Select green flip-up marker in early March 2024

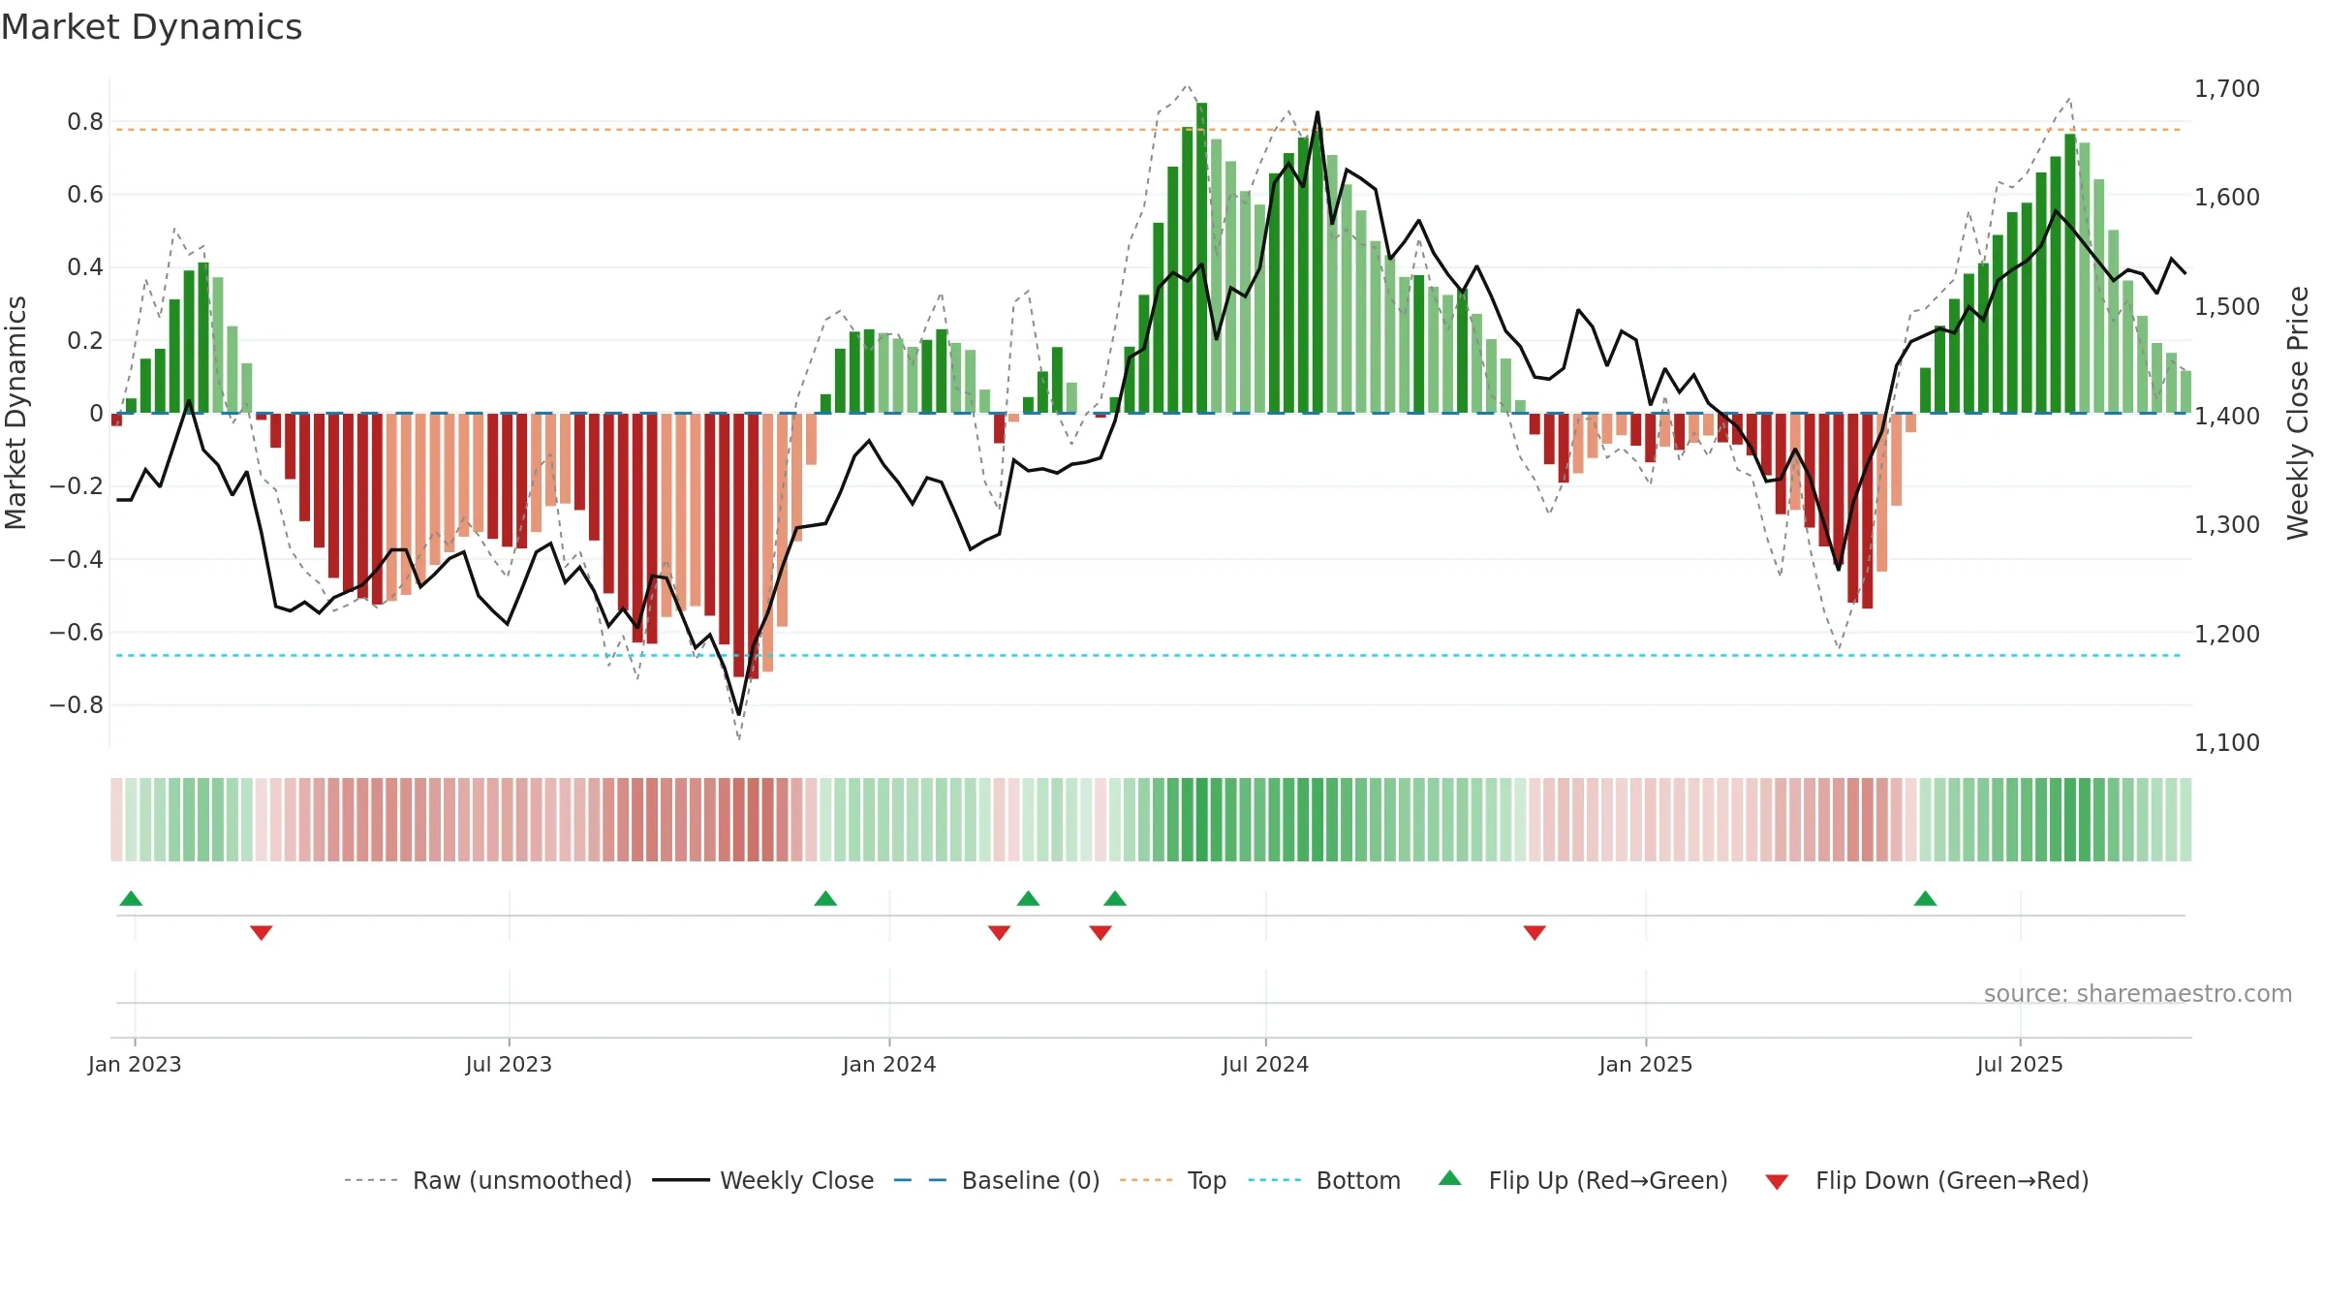pyautogui.click(x=1029, y=898)
